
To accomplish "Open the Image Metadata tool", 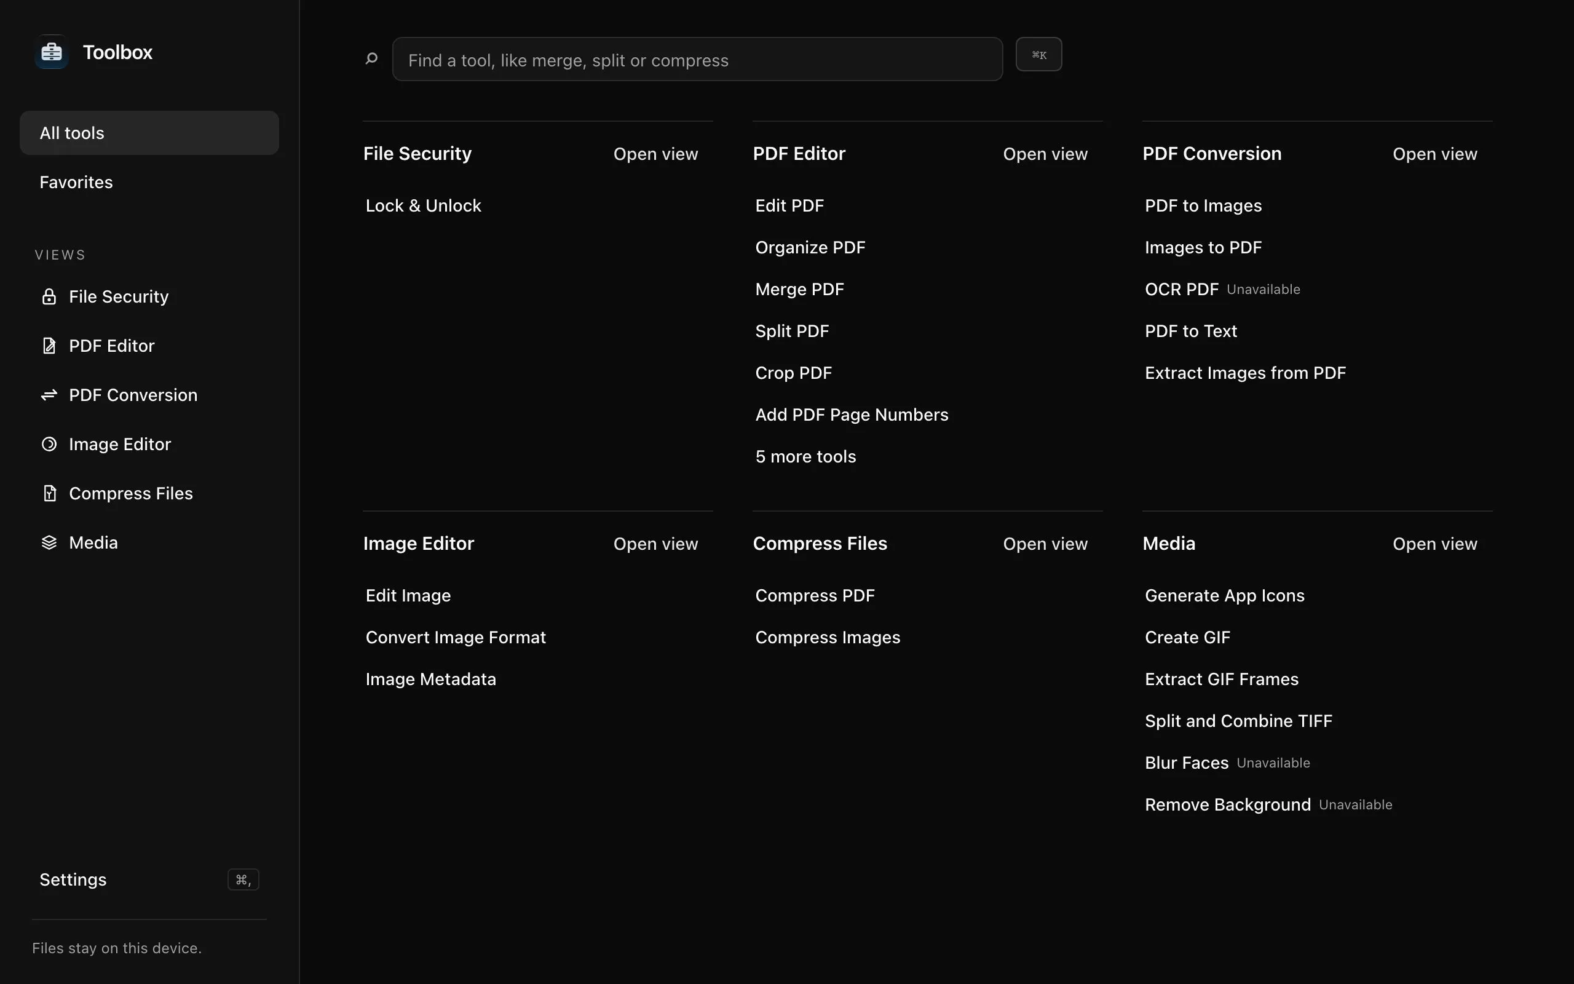I will [x=430, y=680].
